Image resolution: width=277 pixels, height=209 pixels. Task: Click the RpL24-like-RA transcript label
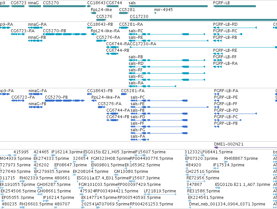click(105, 31)
